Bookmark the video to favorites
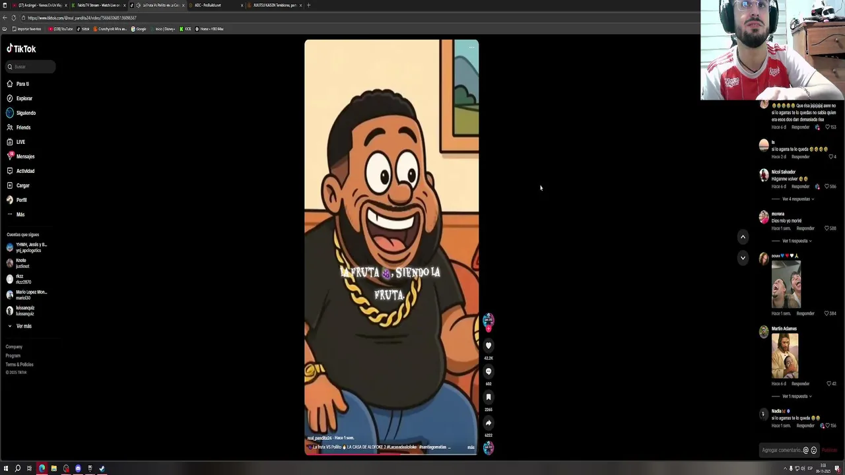 pyautogui.click(x=489, y=397)
